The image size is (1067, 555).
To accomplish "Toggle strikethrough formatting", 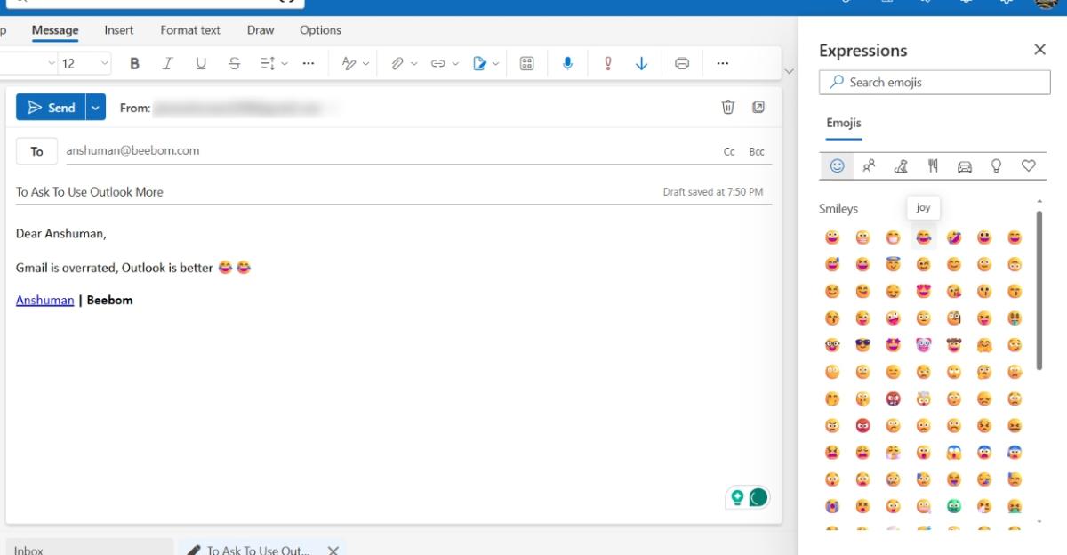I will tap(234, 63).
